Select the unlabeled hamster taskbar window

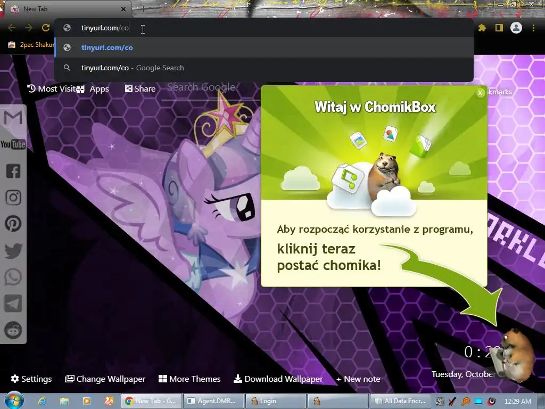click(x=338, y=401)
